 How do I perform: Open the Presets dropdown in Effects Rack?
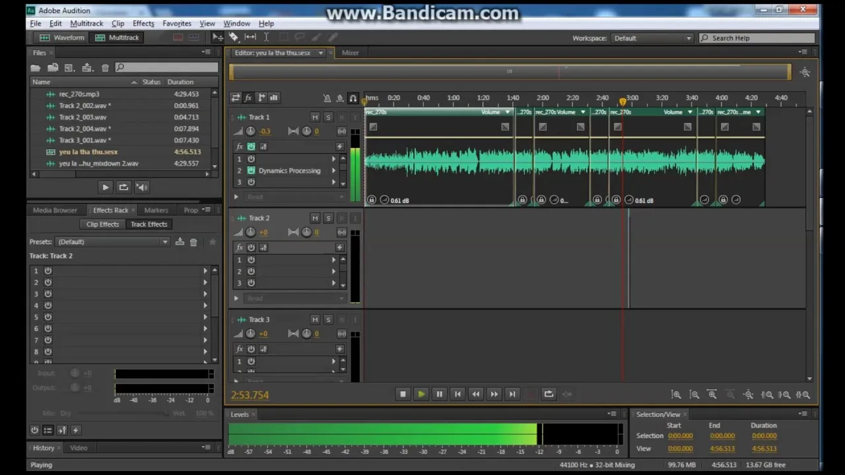(x=112, y=242)
